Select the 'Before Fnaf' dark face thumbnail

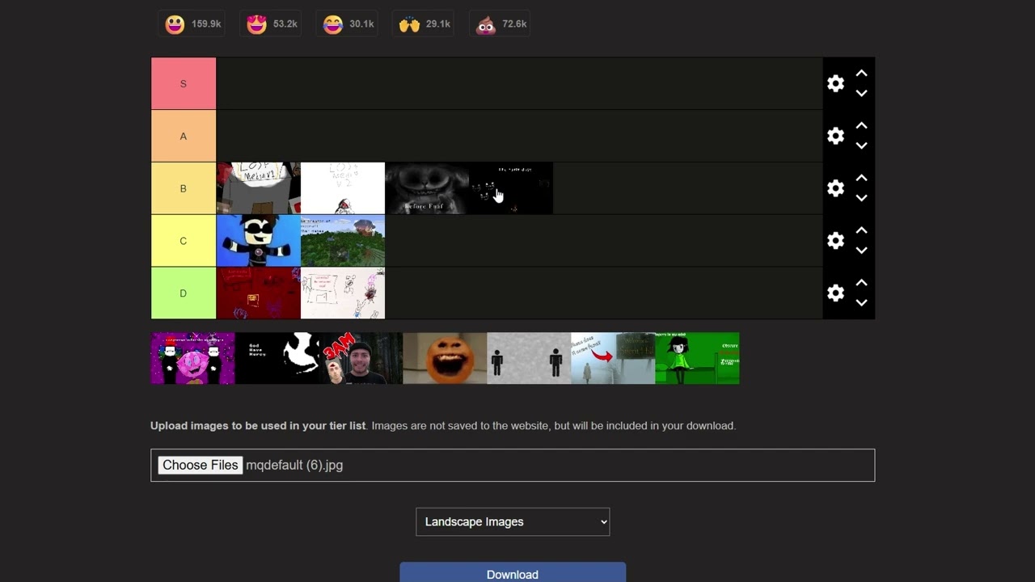427,188
